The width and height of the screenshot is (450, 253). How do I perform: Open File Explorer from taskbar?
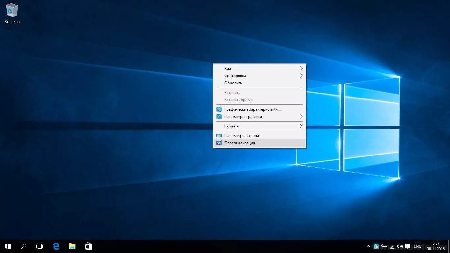72,246
